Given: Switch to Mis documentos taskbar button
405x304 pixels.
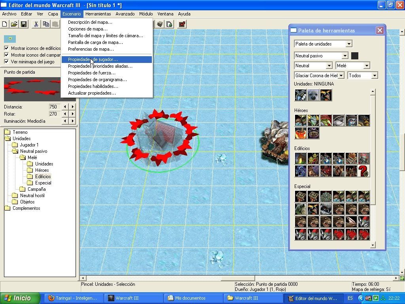Looking at the screenshot, I should 193,298.
